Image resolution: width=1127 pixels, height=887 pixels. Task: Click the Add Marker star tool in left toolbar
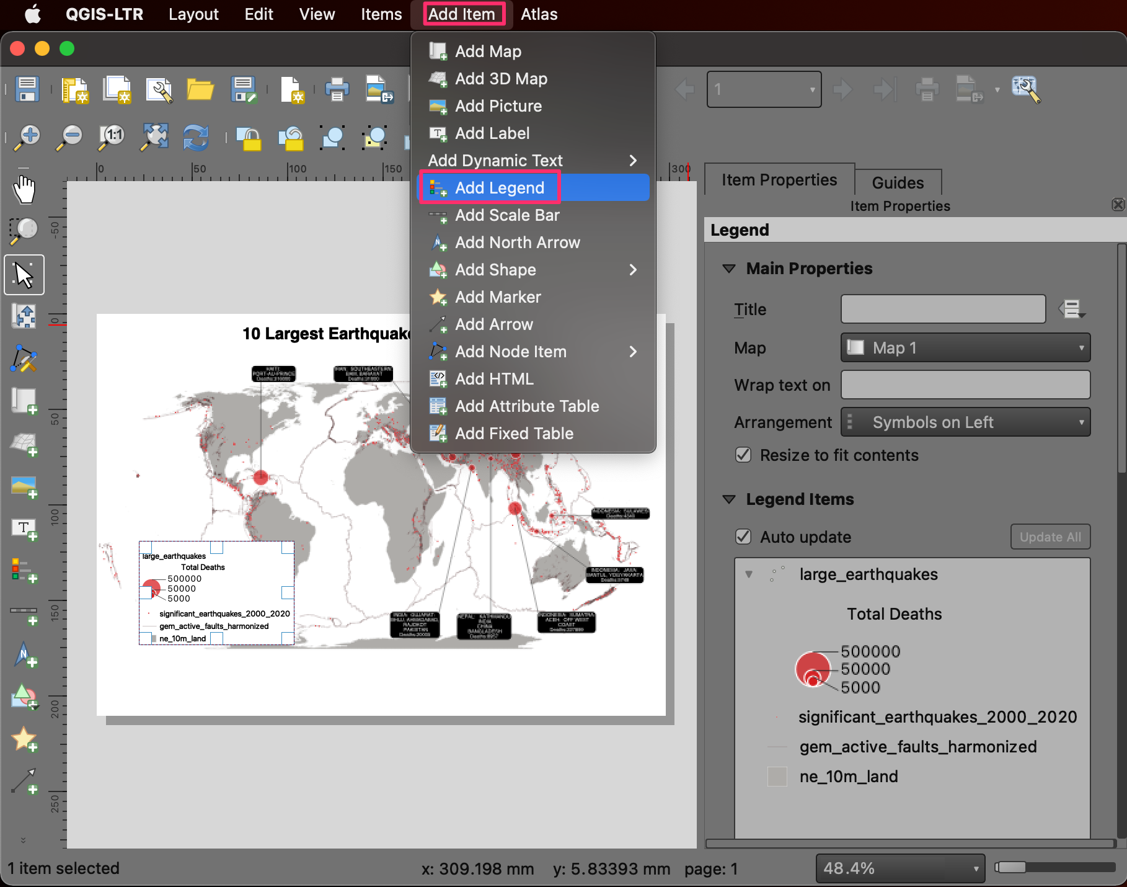click(x=24, y=739)
